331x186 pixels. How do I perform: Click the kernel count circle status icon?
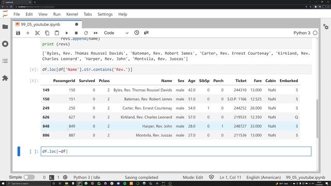tap(65, 177)
